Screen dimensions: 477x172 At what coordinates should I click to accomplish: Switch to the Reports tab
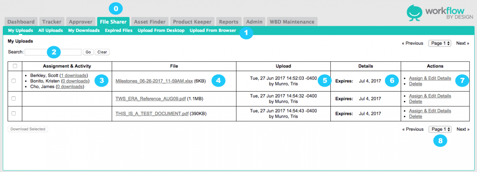229,22
